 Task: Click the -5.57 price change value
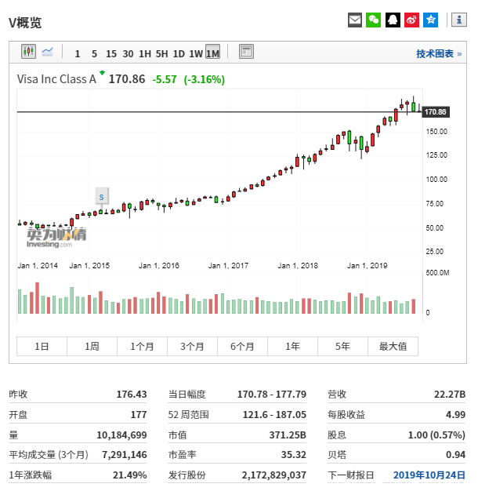(165, 79)
